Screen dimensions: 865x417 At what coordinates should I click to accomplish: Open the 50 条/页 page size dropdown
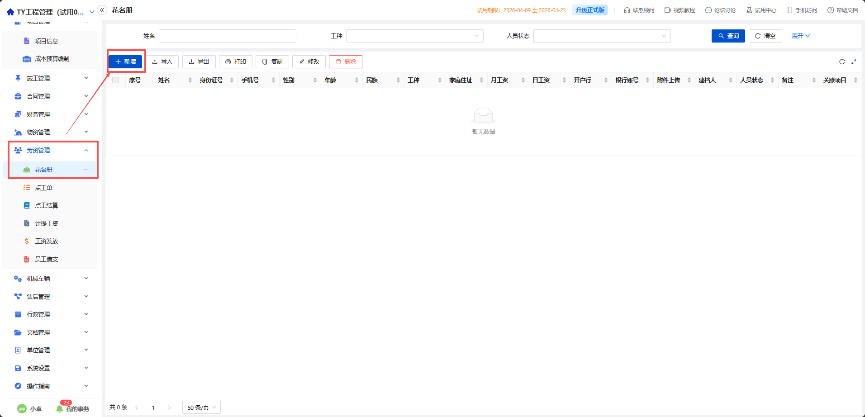coord(201,408)
